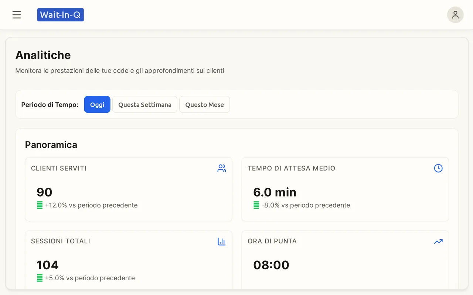Image resolution: width=473 pixels, height=295 pixels.
Task: Click the clock icon in Tempo di Attesa Medio card
Action: point(438,169)
